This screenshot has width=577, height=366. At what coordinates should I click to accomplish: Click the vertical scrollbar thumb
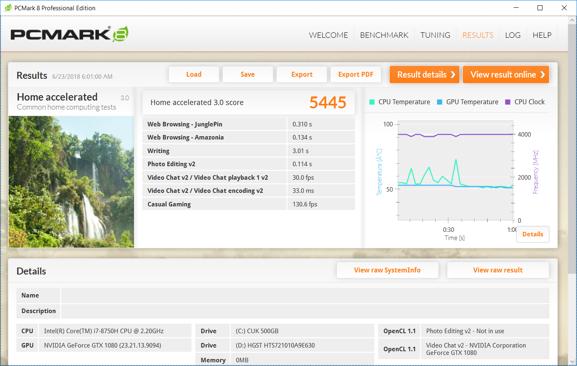[572, 149]
